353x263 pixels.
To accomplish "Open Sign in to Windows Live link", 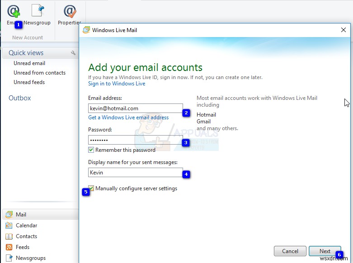I will pyautogui.click(x=117, y=84).
